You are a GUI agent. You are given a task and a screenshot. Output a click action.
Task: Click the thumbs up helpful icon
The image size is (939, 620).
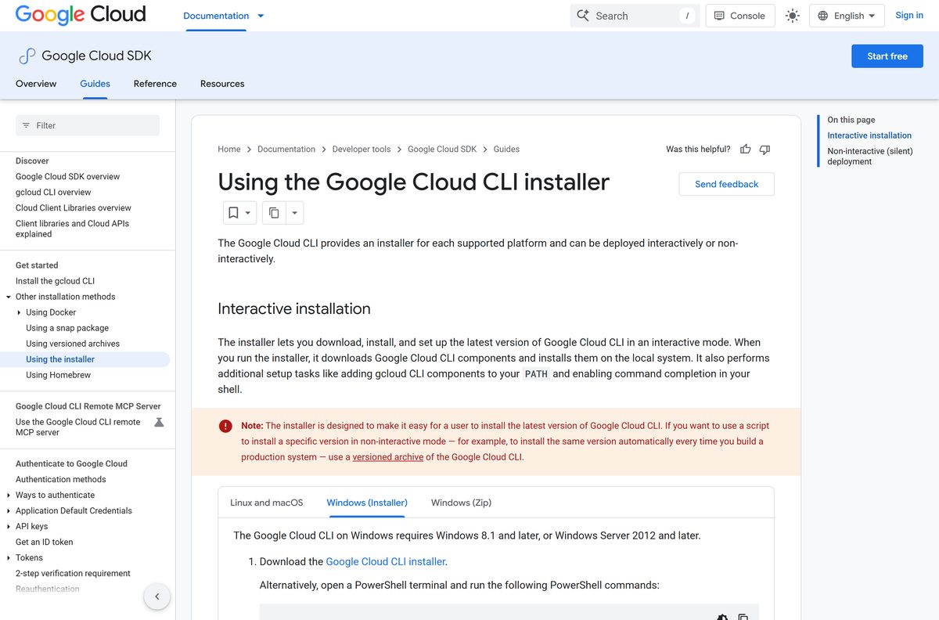click(x=746, y=149)
